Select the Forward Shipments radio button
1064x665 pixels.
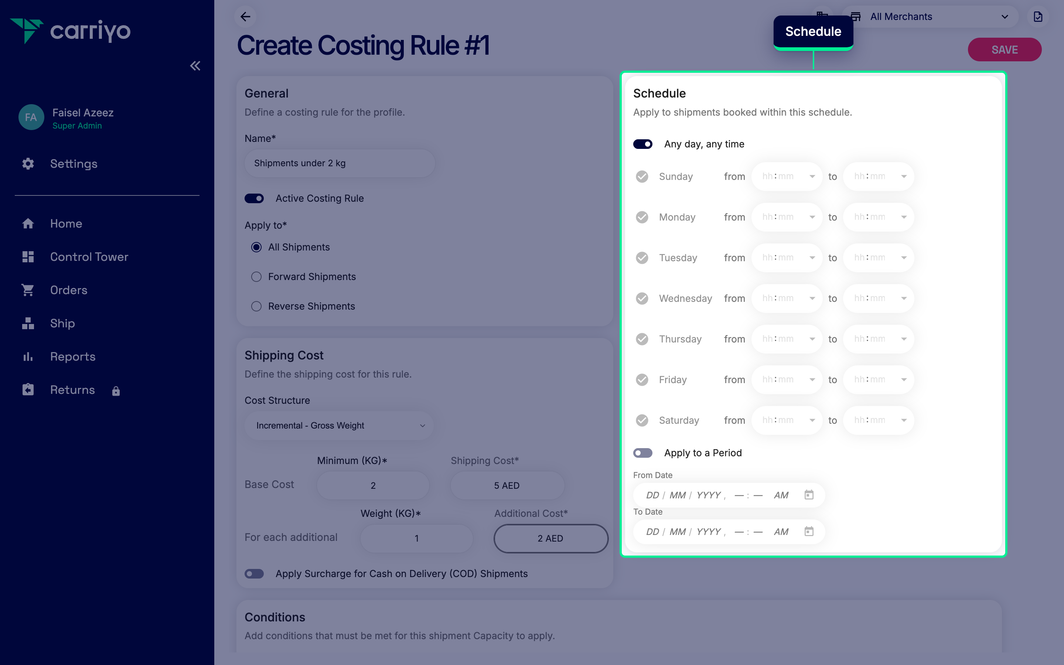tap(256, 277)
